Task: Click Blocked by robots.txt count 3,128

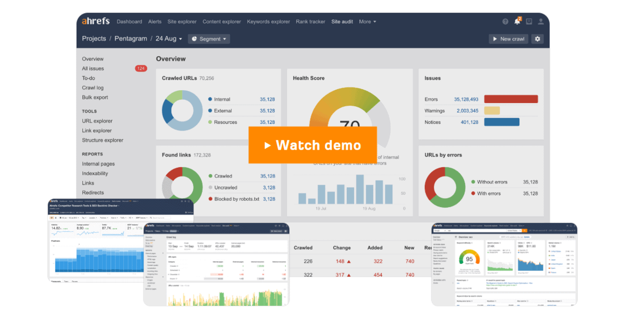Action: (269, 199)
